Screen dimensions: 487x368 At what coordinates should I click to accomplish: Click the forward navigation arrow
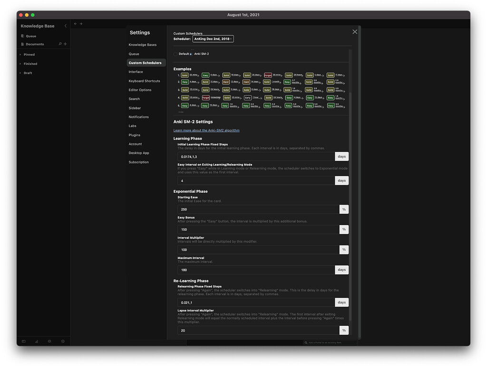(x=81, y=23)
